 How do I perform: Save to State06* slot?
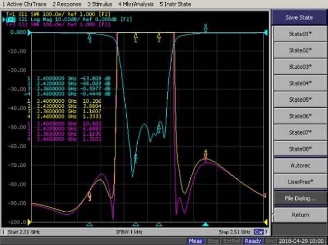(x=300, y=116)
